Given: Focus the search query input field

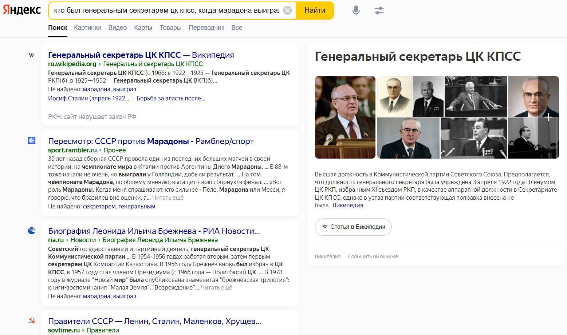Looking at the screenshot, I should (167, 11).
